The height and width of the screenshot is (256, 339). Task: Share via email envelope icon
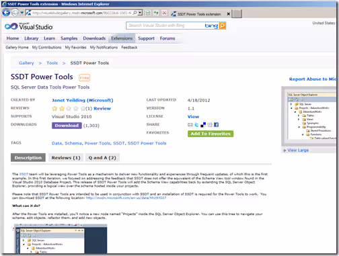tap(190, 125)
